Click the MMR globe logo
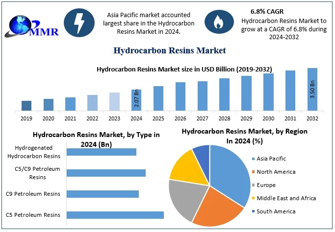 [31, 26]
